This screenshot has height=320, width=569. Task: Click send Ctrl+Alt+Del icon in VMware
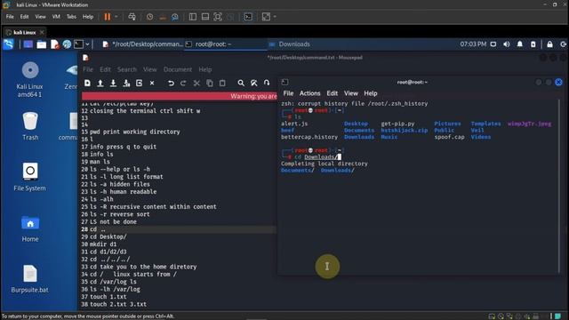(132, 17)
